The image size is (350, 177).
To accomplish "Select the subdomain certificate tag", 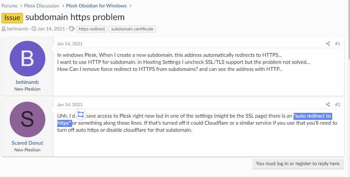I will tap(132, 29).
